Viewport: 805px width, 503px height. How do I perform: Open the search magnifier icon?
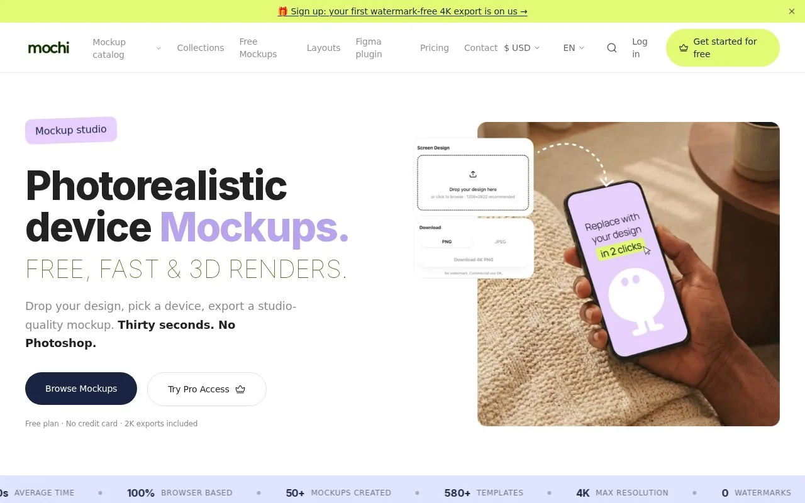pos(612,48)
